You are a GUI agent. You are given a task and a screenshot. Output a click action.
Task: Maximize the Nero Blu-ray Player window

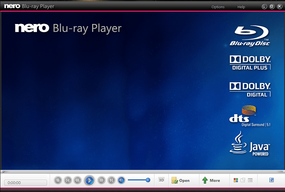coord(272,7)
